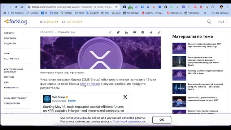The image size is (231, 130).
Task: Share article on Twitter
Action: click(118, 32)
